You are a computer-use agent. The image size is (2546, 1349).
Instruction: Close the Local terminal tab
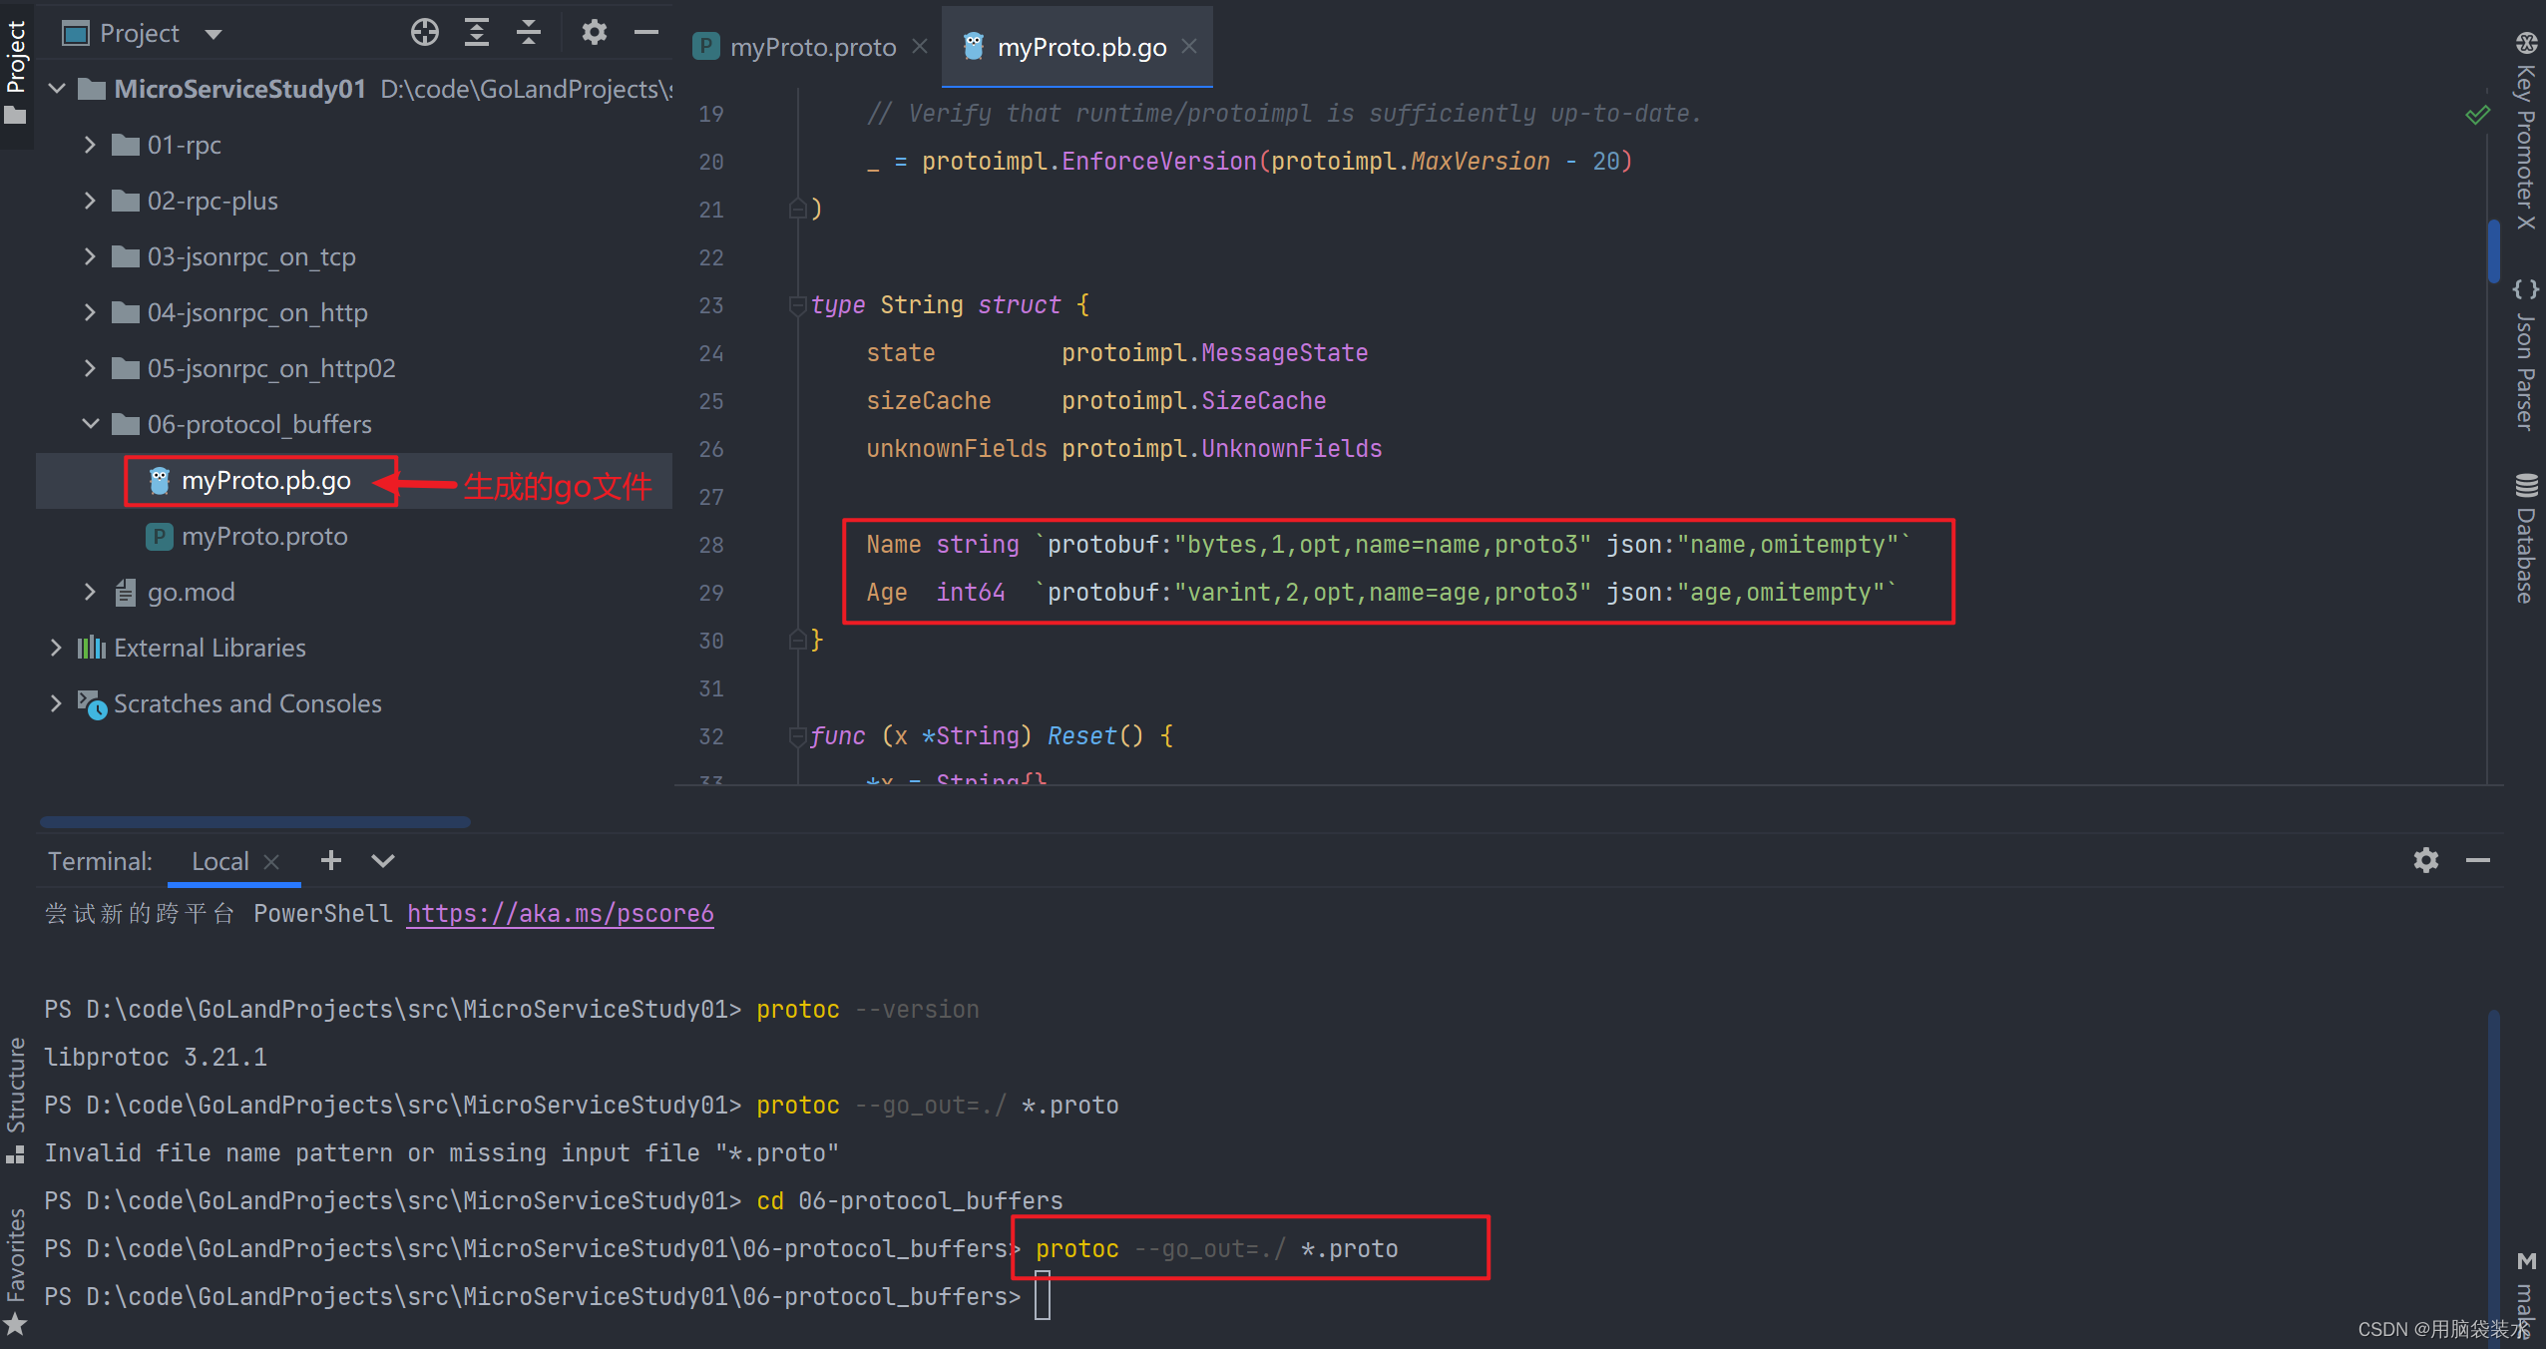click(271, 861)
